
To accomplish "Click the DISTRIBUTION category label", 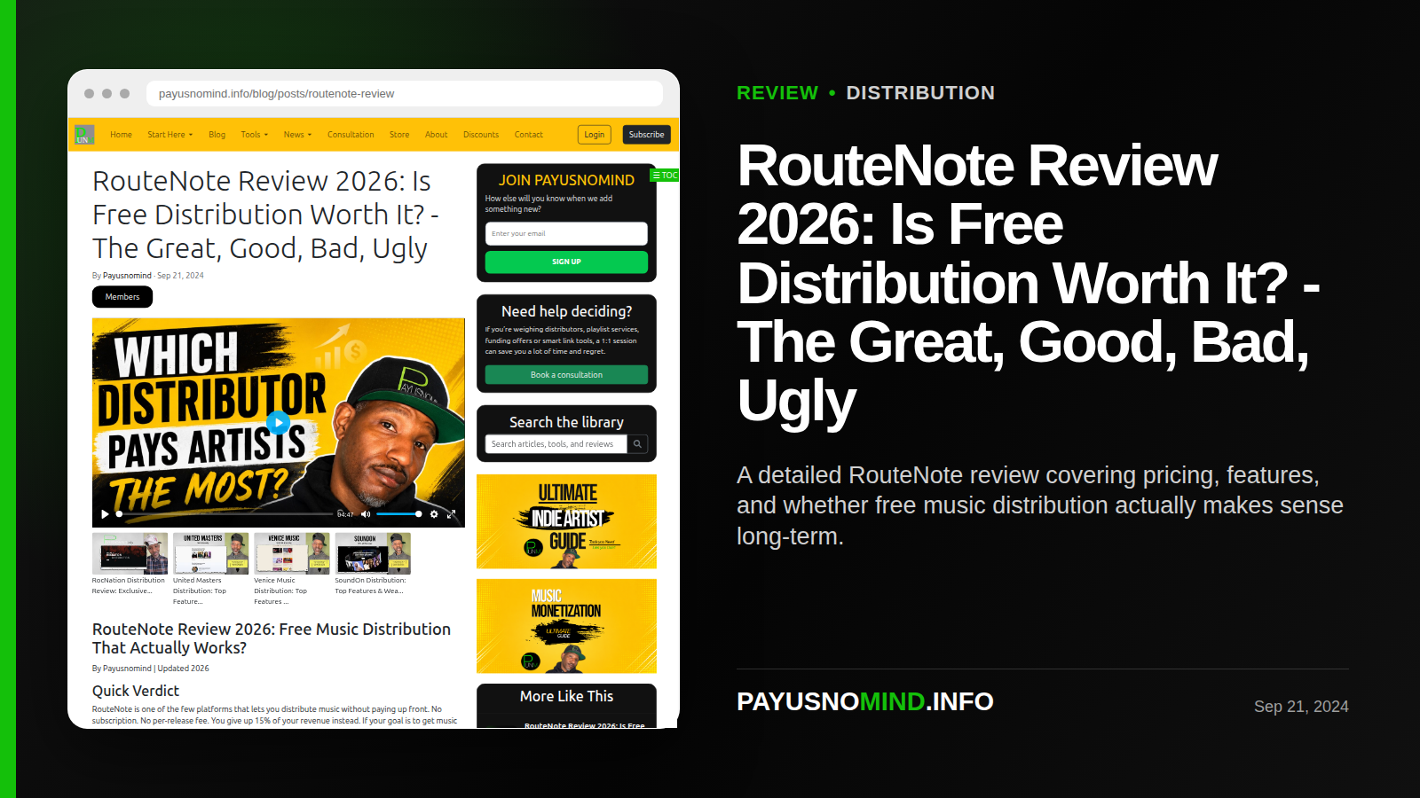I will click(920, 93).
